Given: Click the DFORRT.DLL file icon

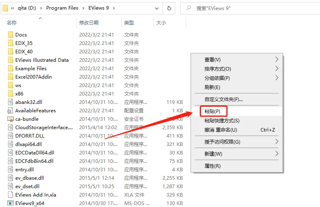Looking at the screenshot, I should pyautogui.click(x=10, y=136).
